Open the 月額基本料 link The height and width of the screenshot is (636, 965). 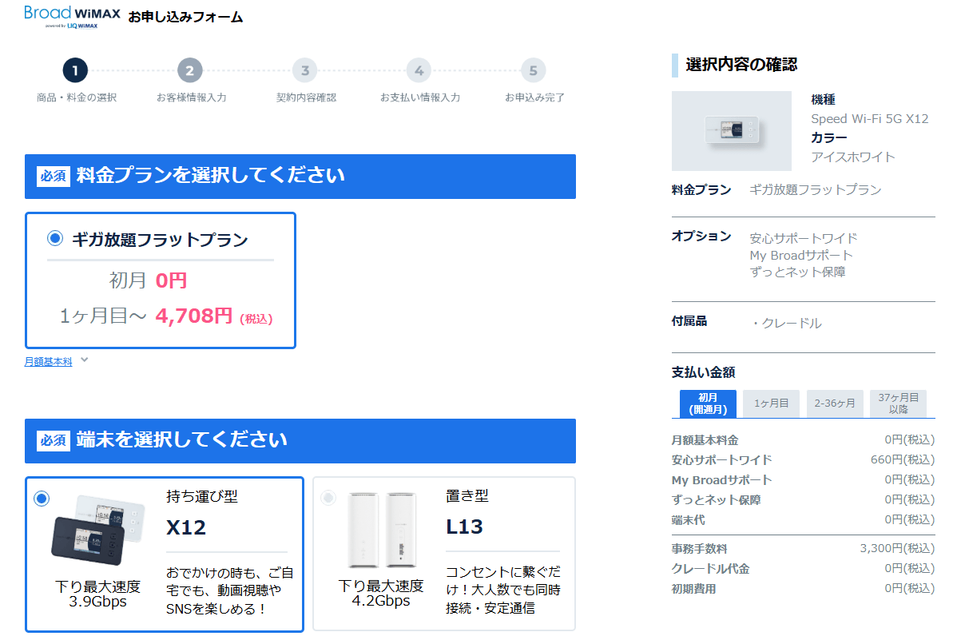(x=49, y=360)
